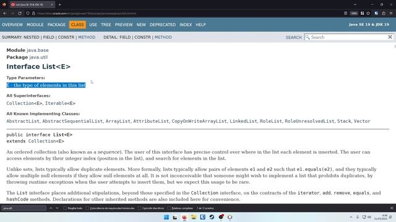The width and height of the screenshot is (396, 222).
Task: Go back to the previous page in Firefox
Action: click(5, 13)
